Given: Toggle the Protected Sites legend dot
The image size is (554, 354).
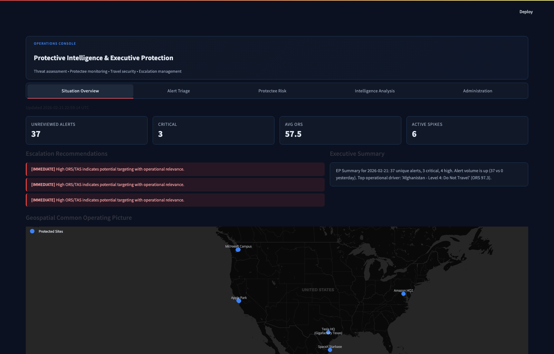Looking at the screenshot, I should [x=32, y=231].
